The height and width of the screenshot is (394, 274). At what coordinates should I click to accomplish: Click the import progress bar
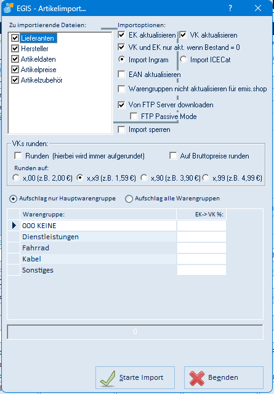(135, 332)
